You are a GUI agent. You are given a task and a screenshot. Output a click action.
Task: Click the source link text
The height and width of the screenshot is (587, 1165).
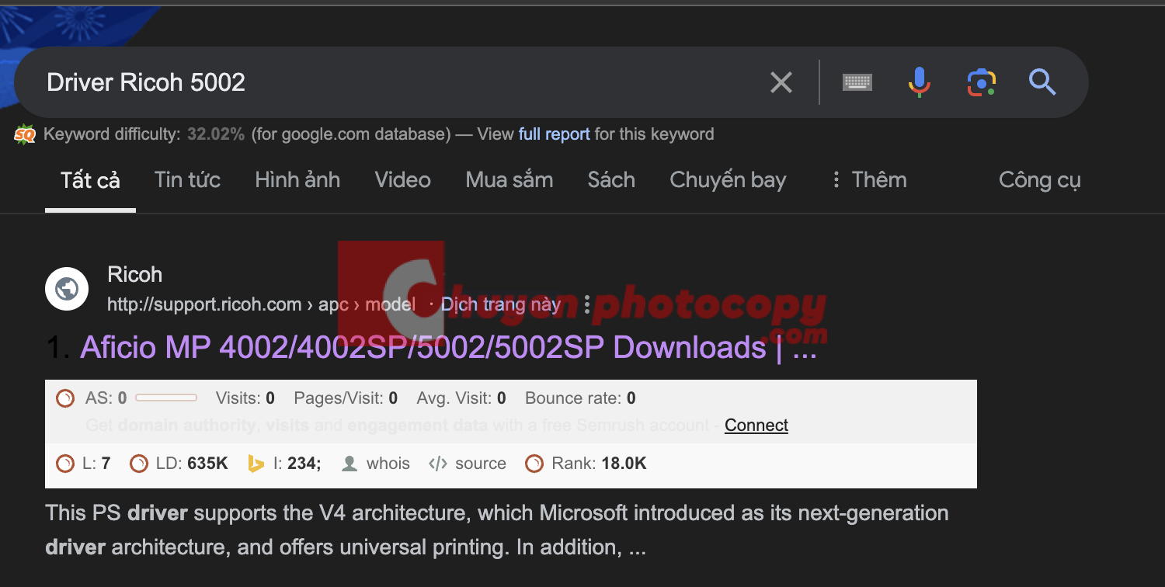point(481,464)
